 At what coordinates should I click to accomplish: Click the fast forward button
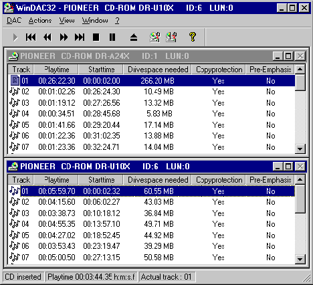[x=64, y=37]
